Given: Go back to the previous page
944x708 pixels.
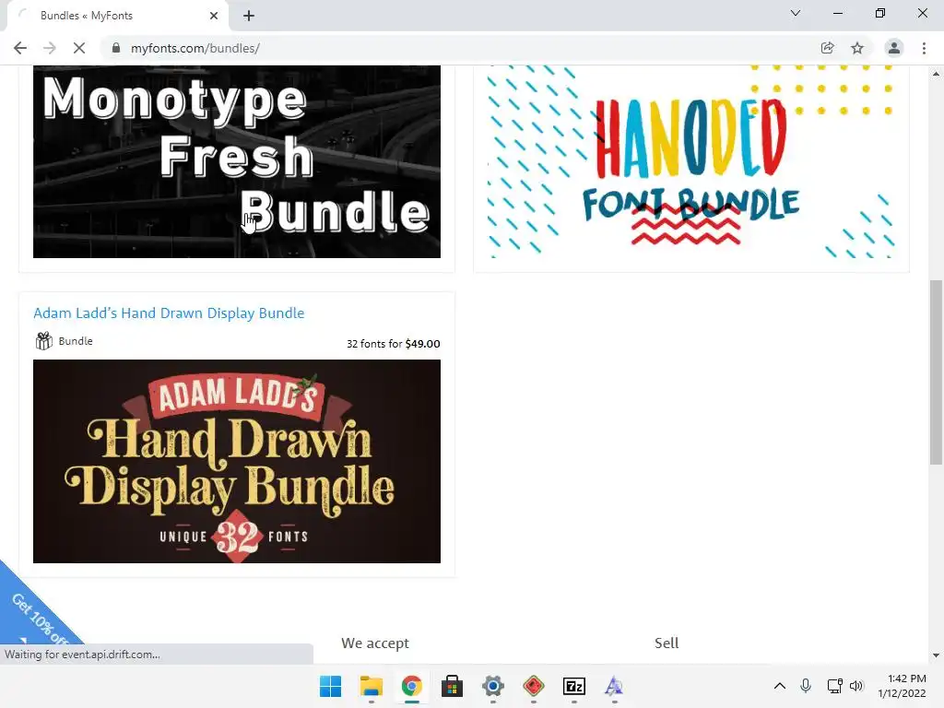Looking at the screenshot, I should pos(20,48).
